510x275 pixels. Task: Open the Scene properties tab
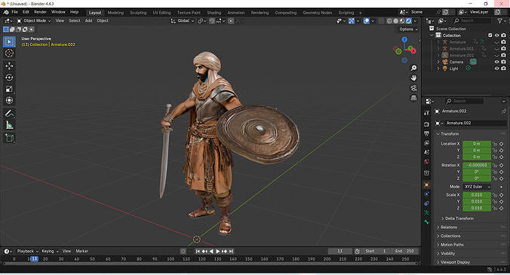427,152
